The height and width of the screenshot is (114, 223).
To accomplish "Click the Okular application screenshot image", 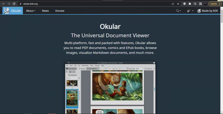I will (x=110, y=88).
